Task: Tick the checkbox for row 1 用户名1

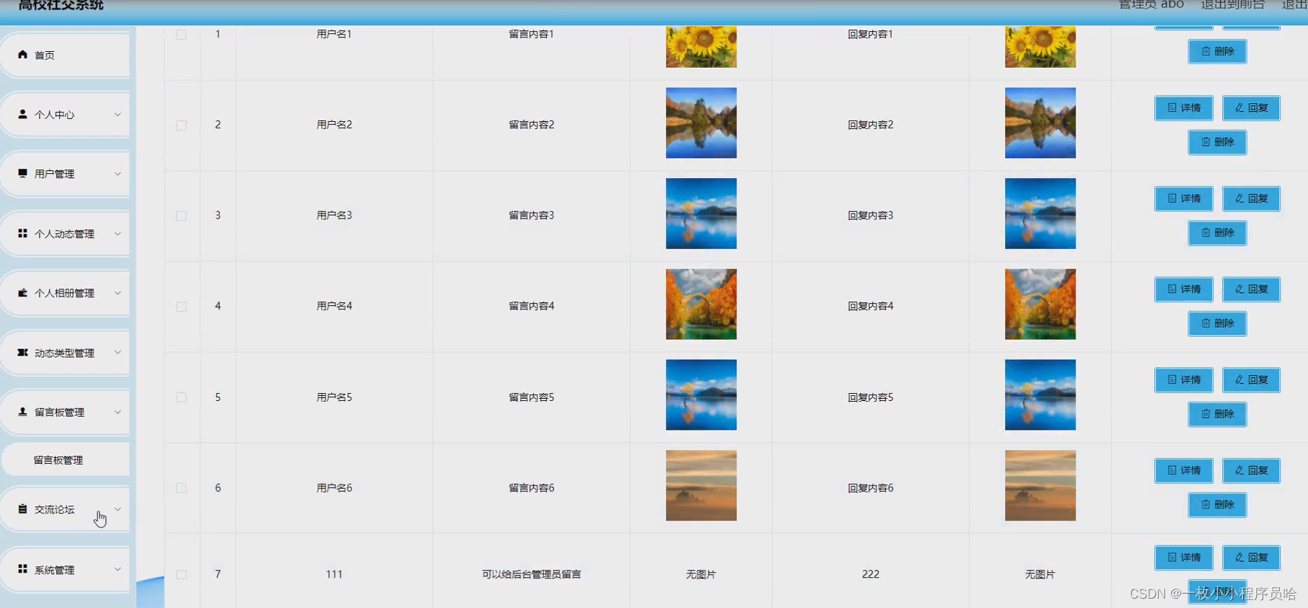Action: [x=181, y=35]
